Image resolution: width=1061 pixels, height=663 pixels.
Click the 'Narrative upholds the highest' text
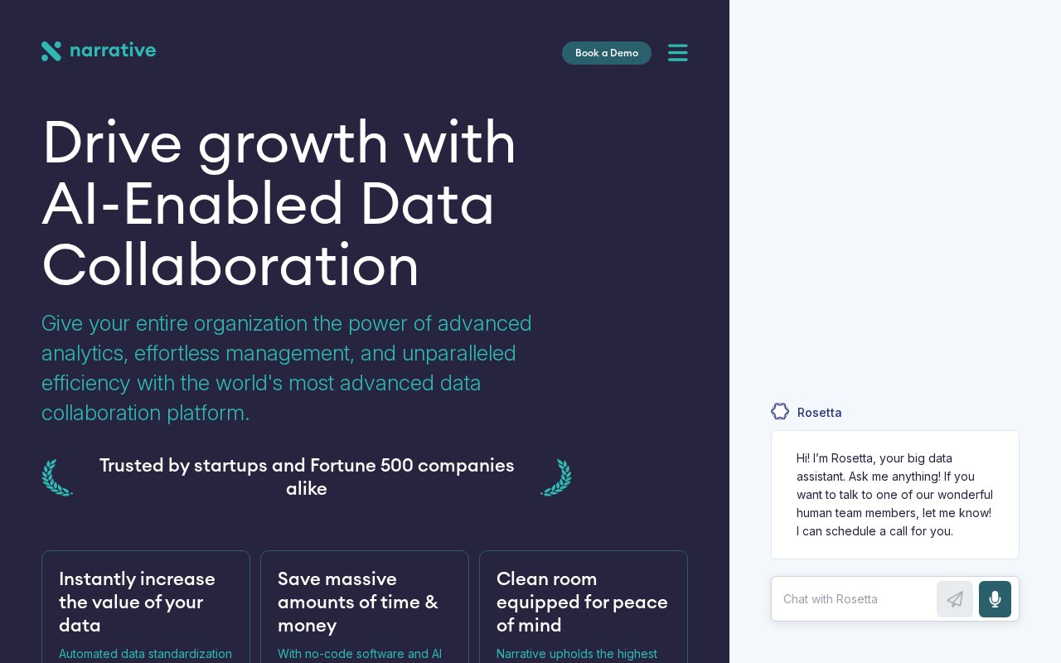577,654
